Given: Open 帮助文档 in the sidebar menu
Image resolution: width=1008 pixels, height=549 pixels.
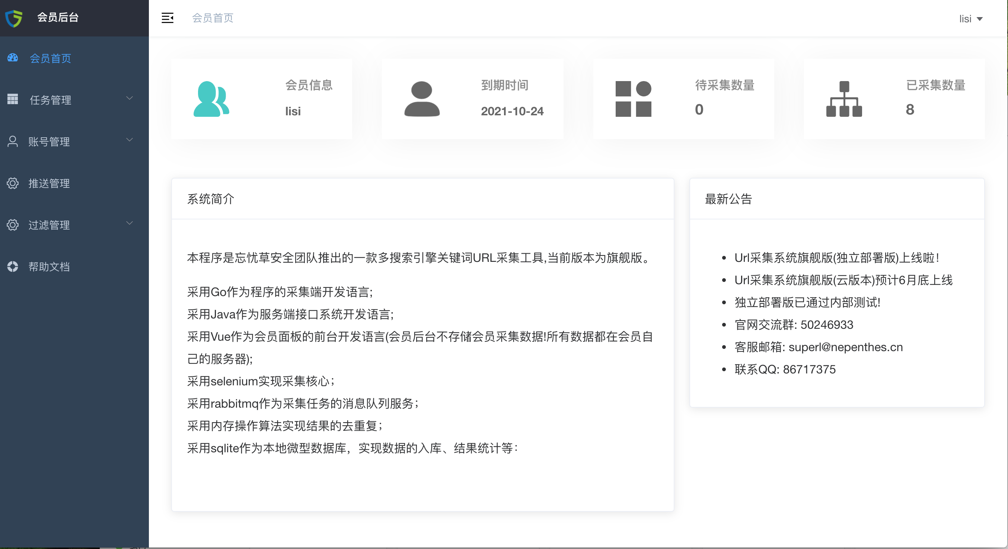Looking at the screenshot, I should [x=49, y=267].
